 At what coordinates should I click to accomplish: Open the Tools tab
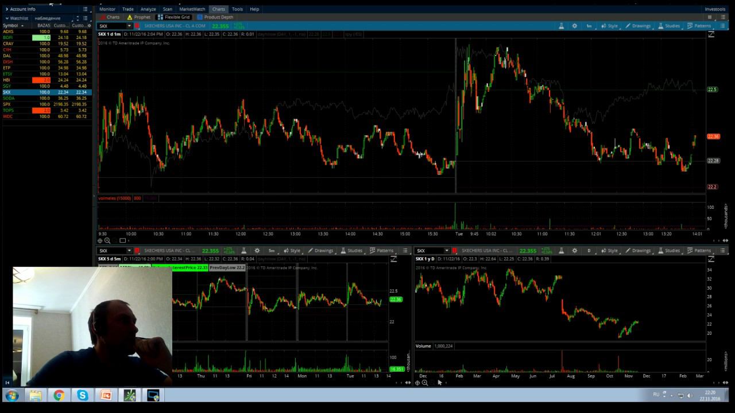tap(237, 9)
